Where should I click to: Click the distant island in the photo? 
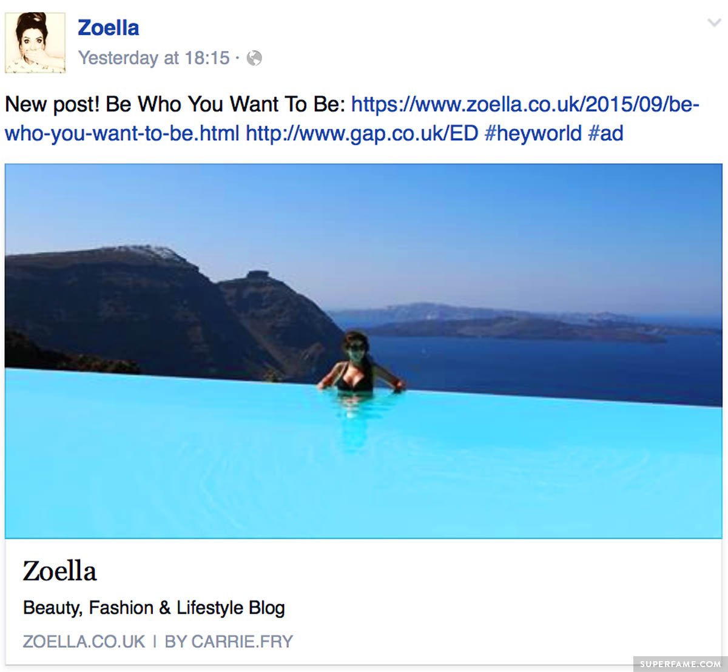click(x=516, y=328)
